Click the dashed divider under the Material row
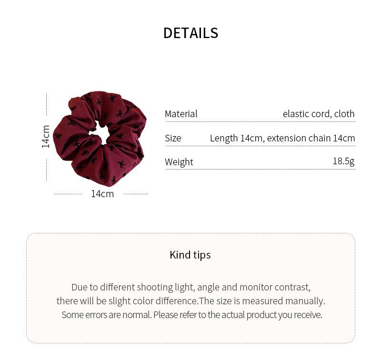Image resolution: width=381 pixels, height=360 pixels. click(x=260, y=122)
